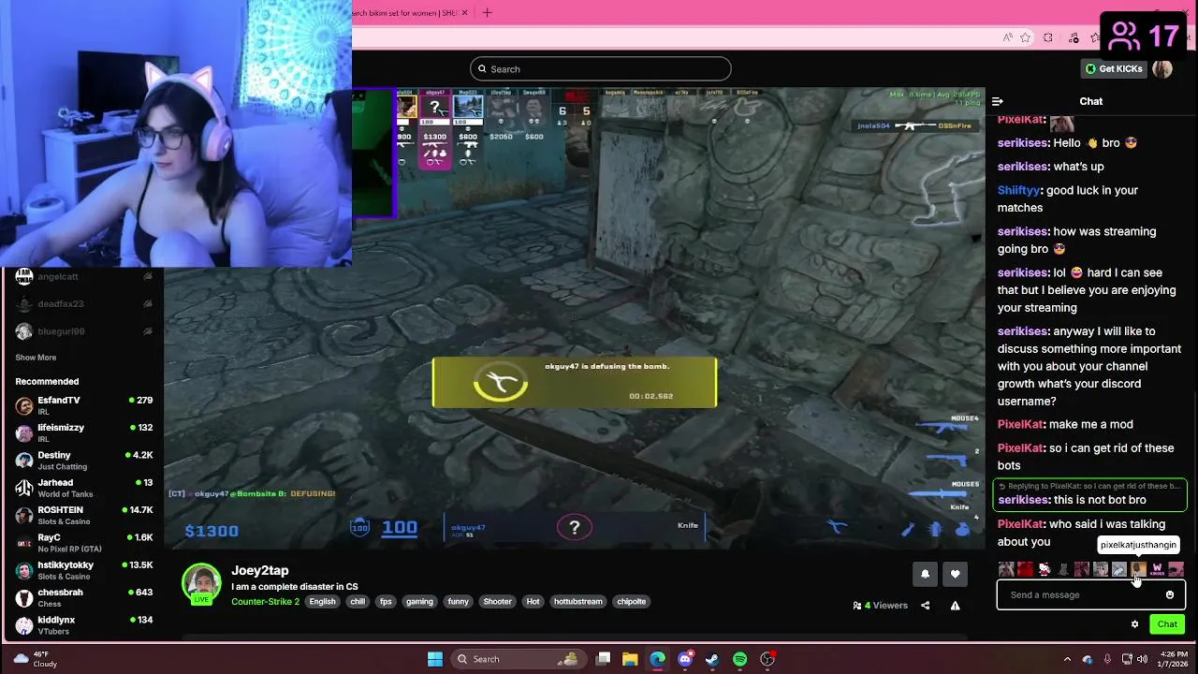Viewport: 1198px width, 674px height.
Task: Open Discord from taskbar
Action: coord(685,659)
